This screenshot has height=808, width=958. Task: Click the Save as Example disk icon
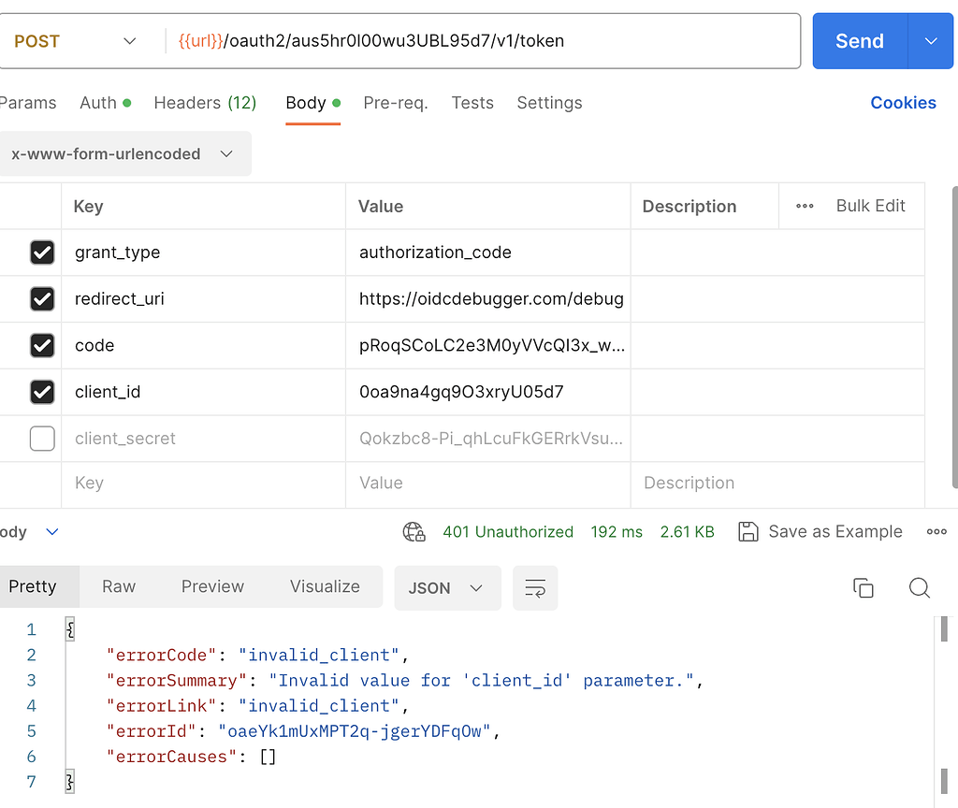[748, 532]
